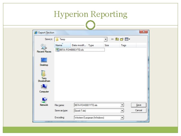181x136 pixels.
Task: Open Network in places sidebar
Action: 44,102
